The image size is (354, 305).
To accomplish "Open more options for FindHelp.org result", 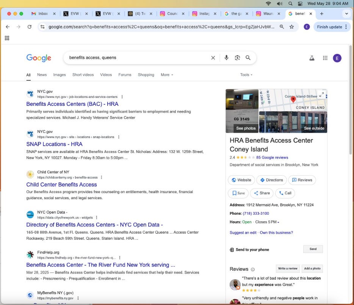I will pos(120,258).
